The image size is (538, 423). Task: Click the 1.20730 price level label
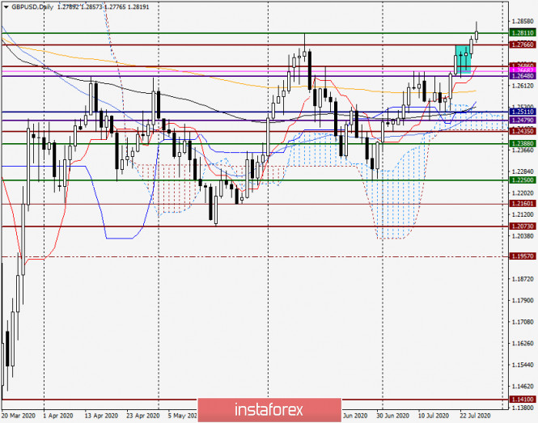click(x=522, y=227)
